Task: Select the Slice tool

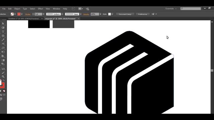Action: click(x=3, y=73)
